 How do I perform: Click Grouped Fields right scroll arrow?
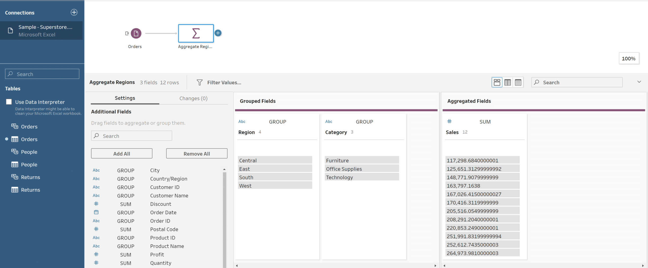[x=435, y=265]
